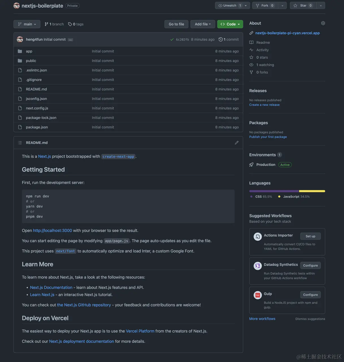Image resolution: width=344 pixels, height=362 pixels.
Task: Expand the commit message ellipsis button
Action: click(x=70, y=40)
